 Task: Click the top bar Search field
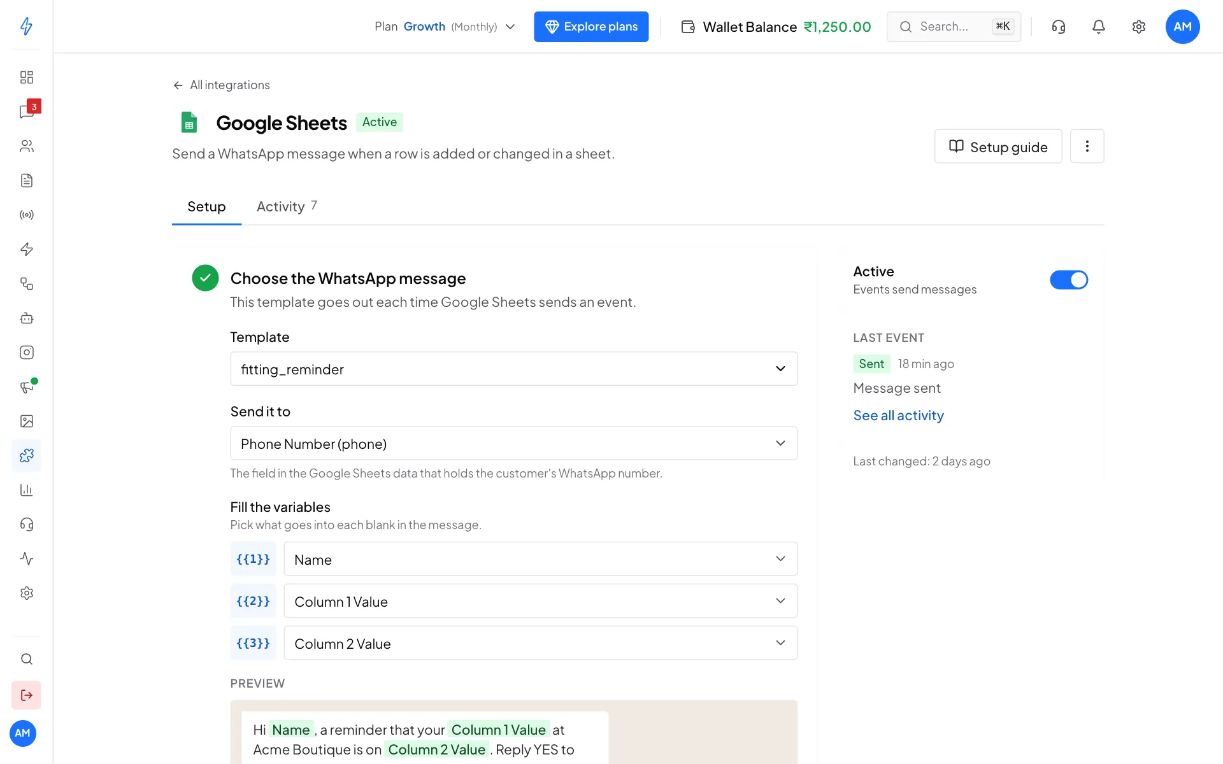pos(954,26)
